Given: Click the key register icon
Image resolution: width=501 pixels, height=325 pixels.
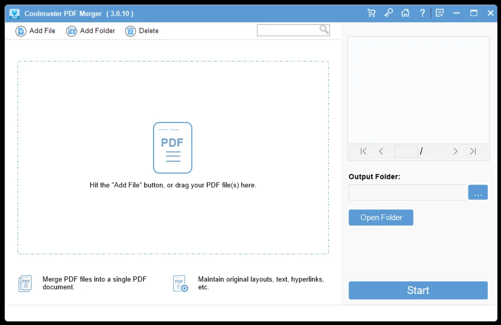Looking at the screenshot, I should tap(388, 13).
